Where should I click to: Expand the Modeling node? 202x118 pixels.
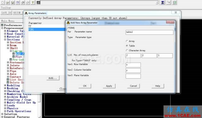click(5, 85)
